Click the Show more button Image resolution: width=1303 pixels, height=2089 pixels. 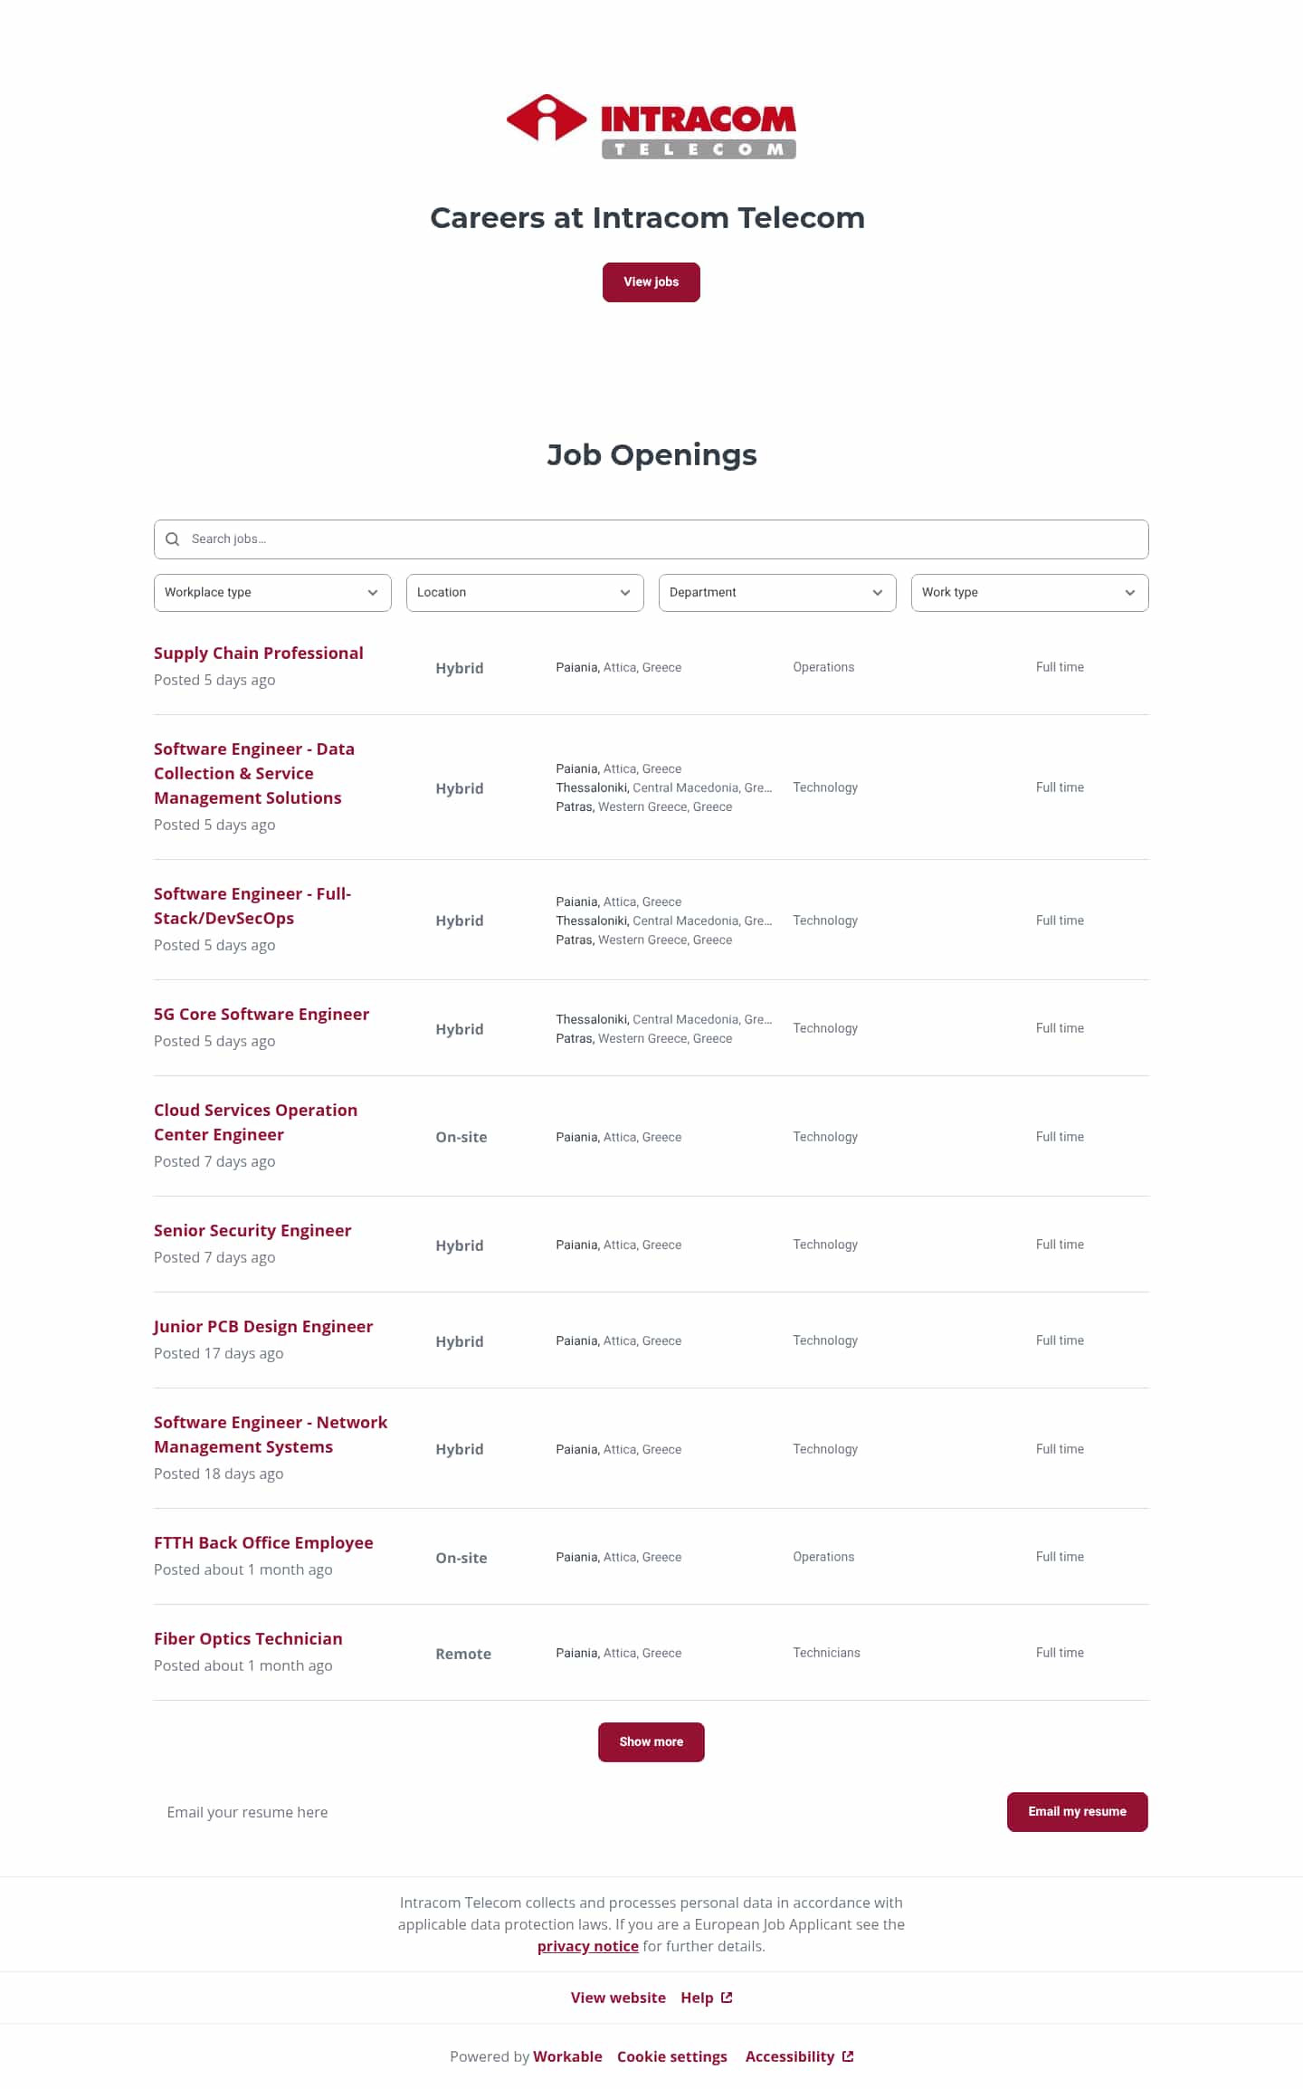(651, 1741)
